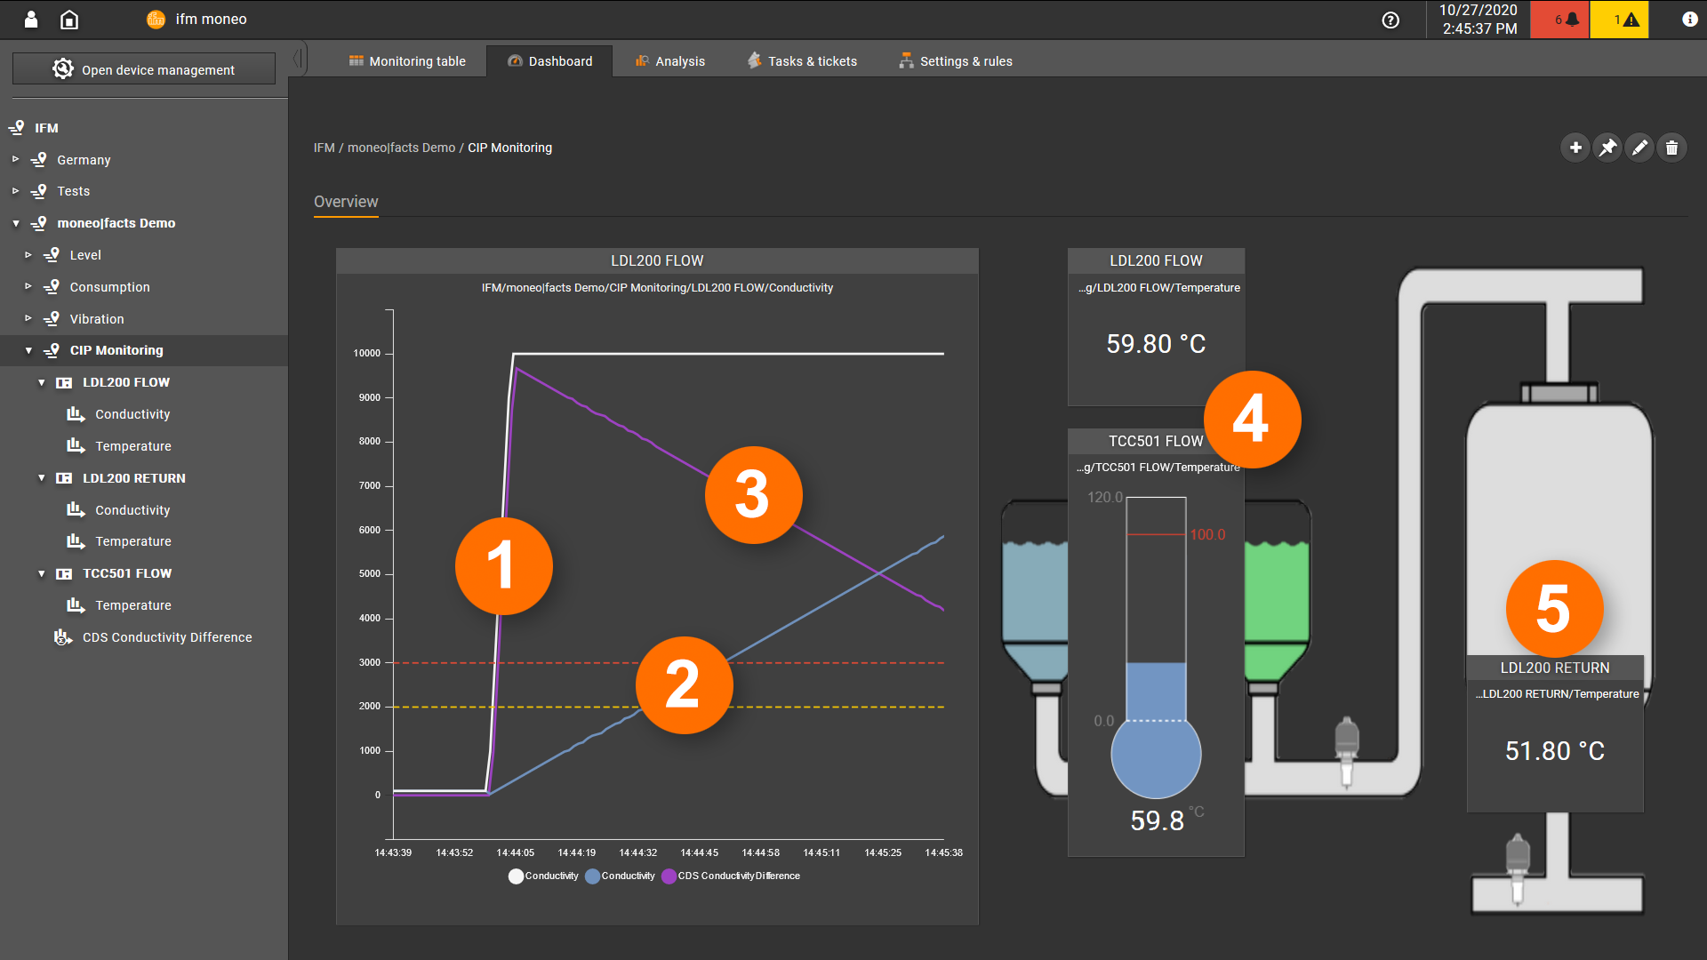Screen dimensions: 1707x960
Task: Collapse the LDL200 RETURN device node
Action: pyautogui.click(x=42, y=477)
